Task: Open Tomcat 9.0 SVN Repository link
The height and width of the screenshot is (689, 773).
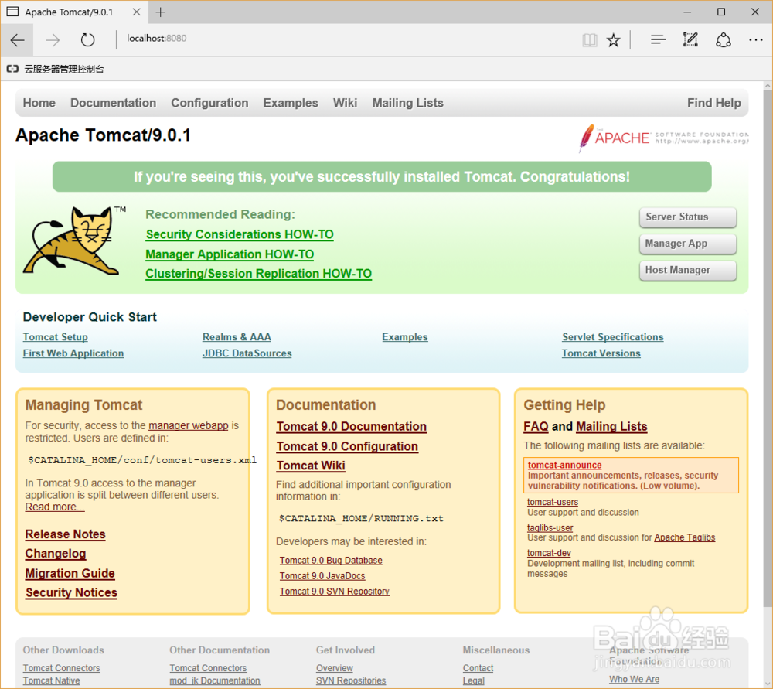Action: [334, 591]
